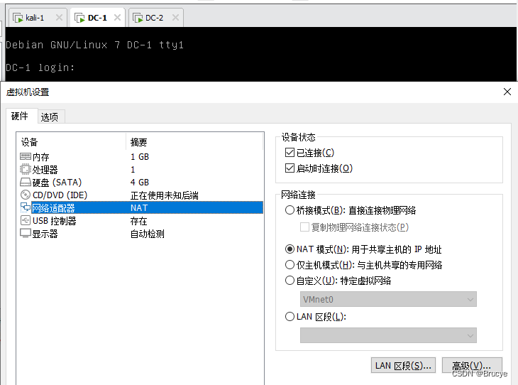Click the display (显示器) monitor icon

[26, 234]
